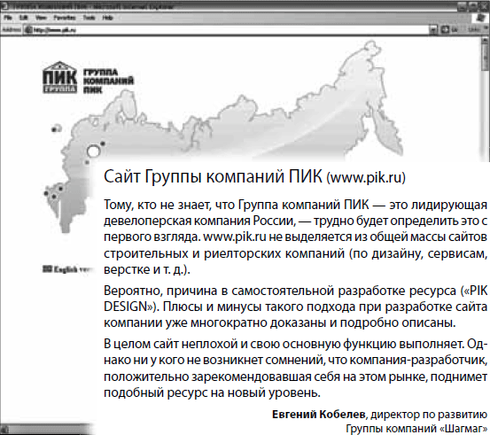
Task: Expand the address bar dropdown arrow
Action: [x=433, y=30]
